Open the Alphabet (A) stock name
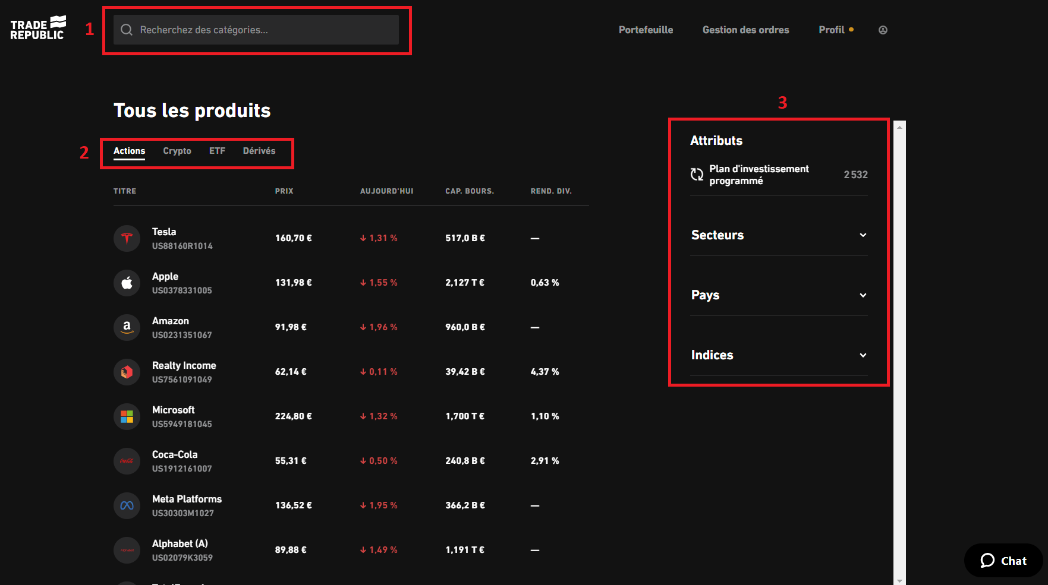 pos(180,543)
